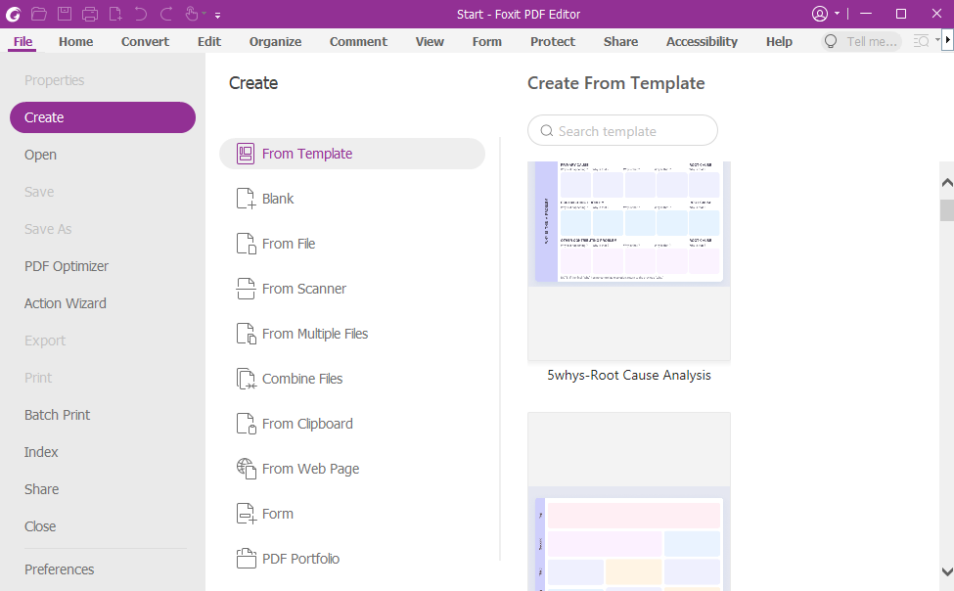Switch to the Accessibility tab

point(702,41)
